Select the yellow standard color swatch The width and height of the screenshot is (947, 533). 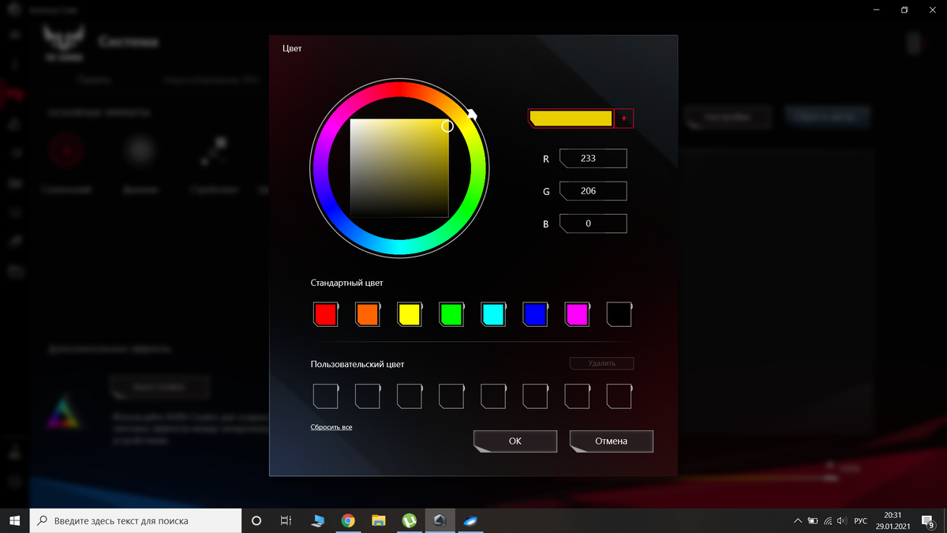coord(410,314)
